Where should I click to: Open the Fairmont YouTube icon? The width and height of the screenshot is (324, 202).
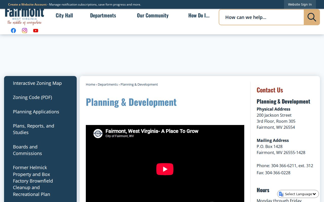[x=36, y=31]
